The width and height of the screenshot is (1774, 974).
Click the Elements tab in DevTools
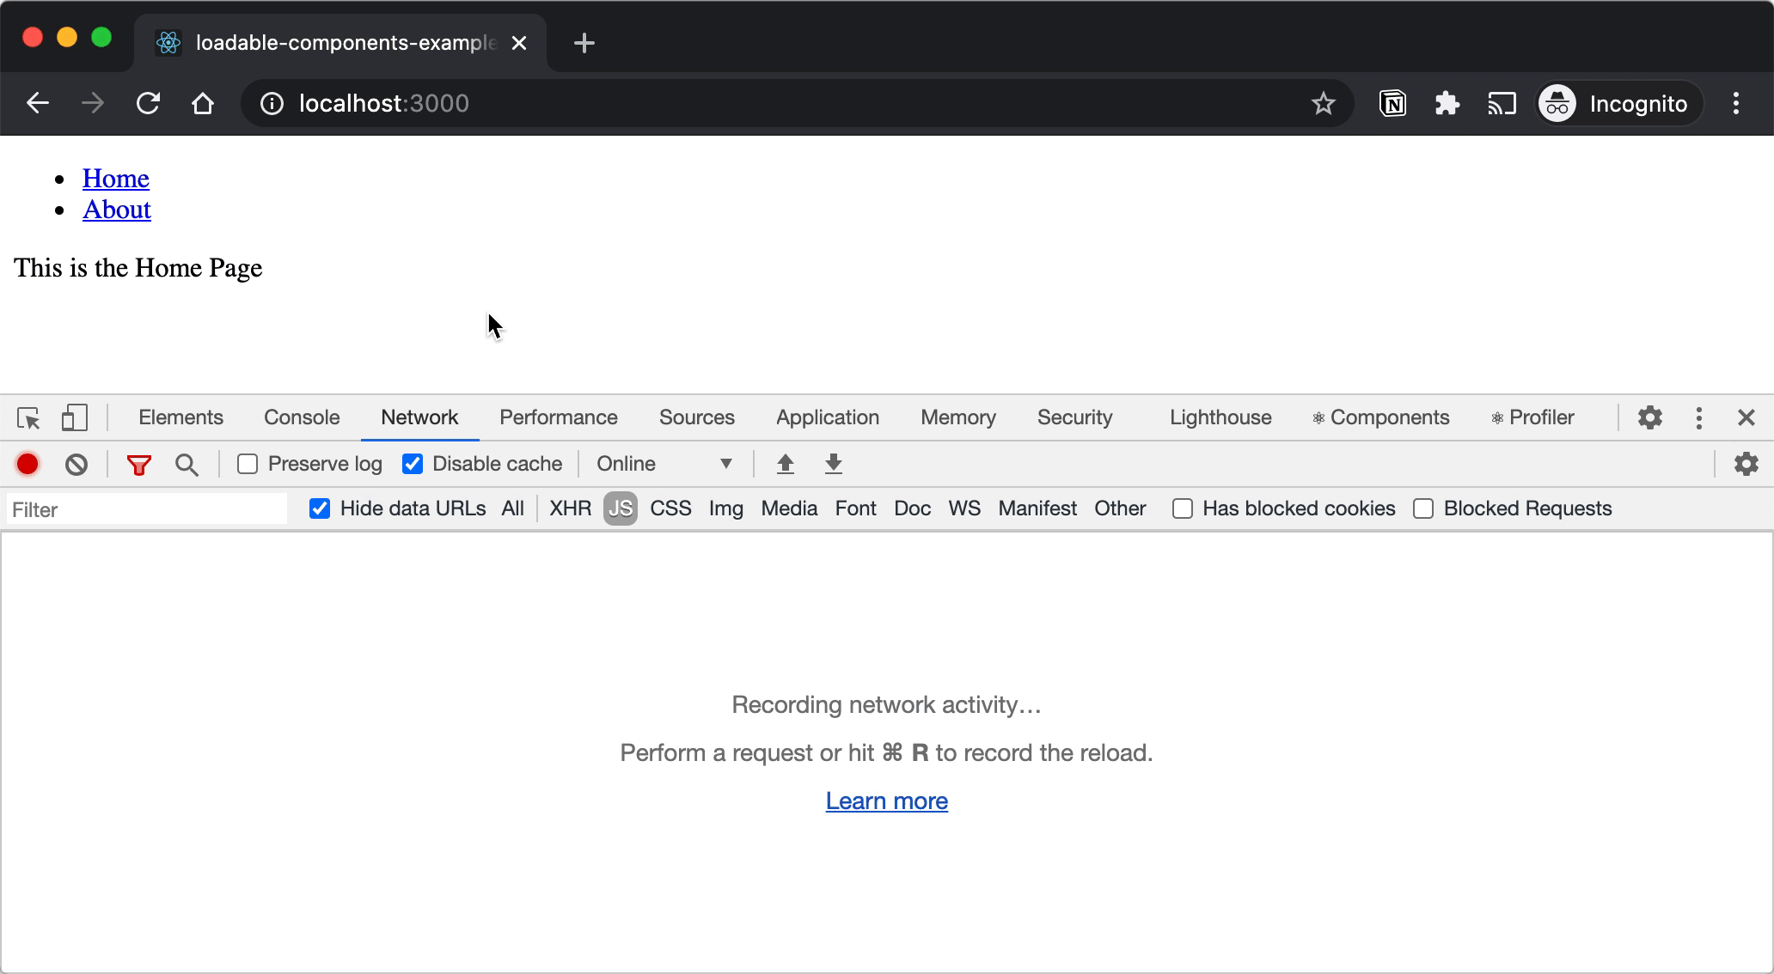point(180,417)
